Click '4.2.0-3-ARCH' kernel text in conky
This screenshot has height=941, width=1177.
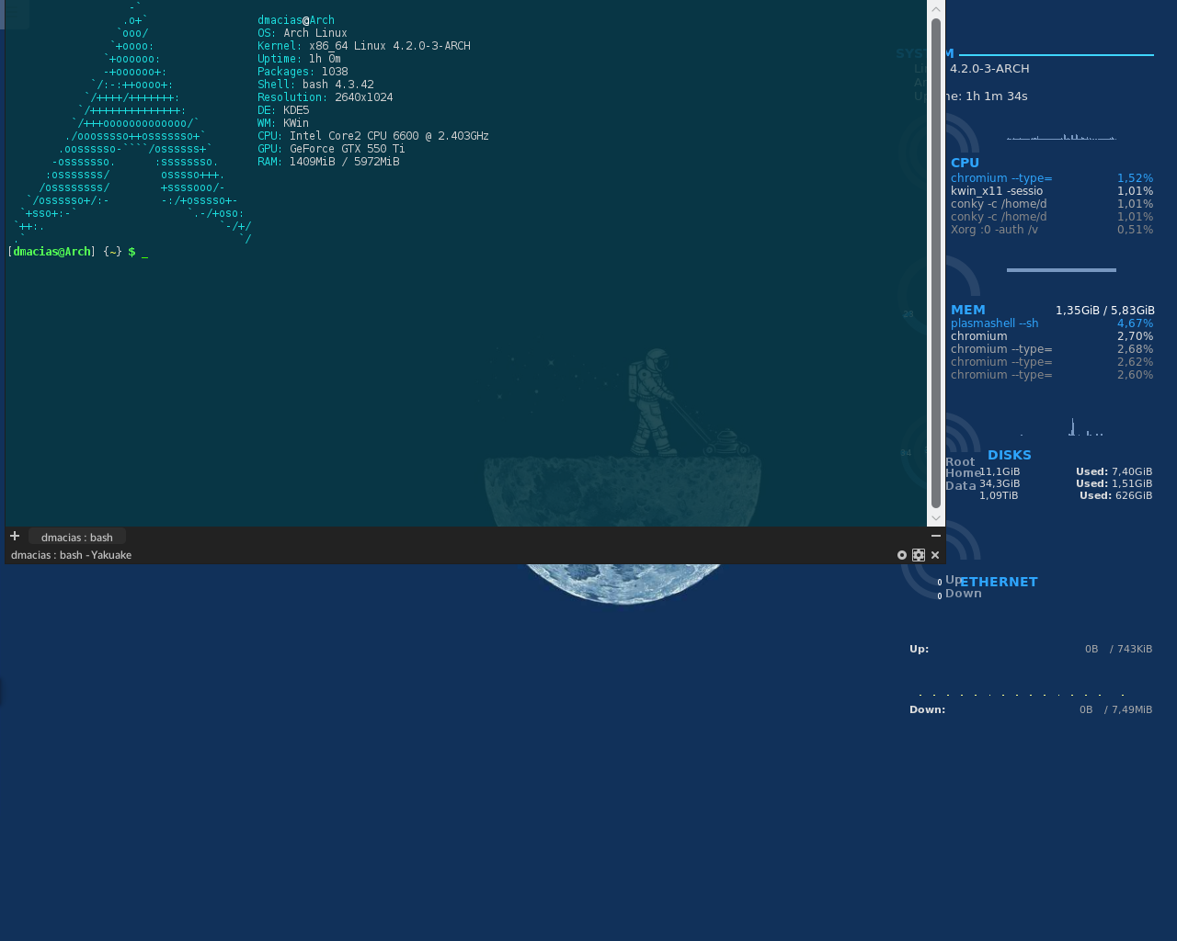tap(989, 69)
